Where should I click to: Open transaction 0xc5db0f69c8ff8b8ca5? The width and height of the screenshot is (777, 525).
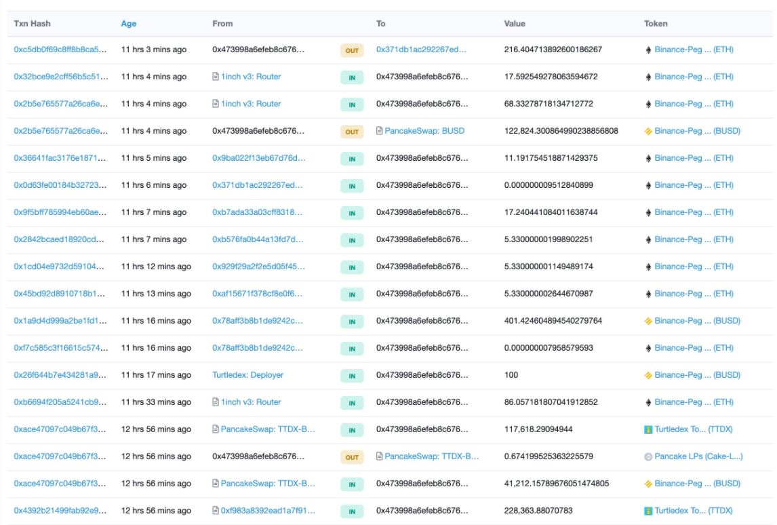point(60,50)
